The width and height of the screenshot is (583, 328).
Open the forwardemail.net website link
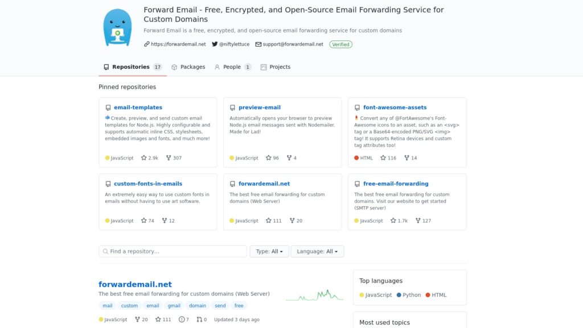pos(178,44)
